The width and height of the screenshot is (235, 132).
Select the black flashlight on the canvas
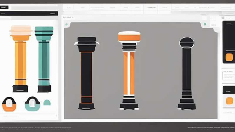tap(87, 73)
